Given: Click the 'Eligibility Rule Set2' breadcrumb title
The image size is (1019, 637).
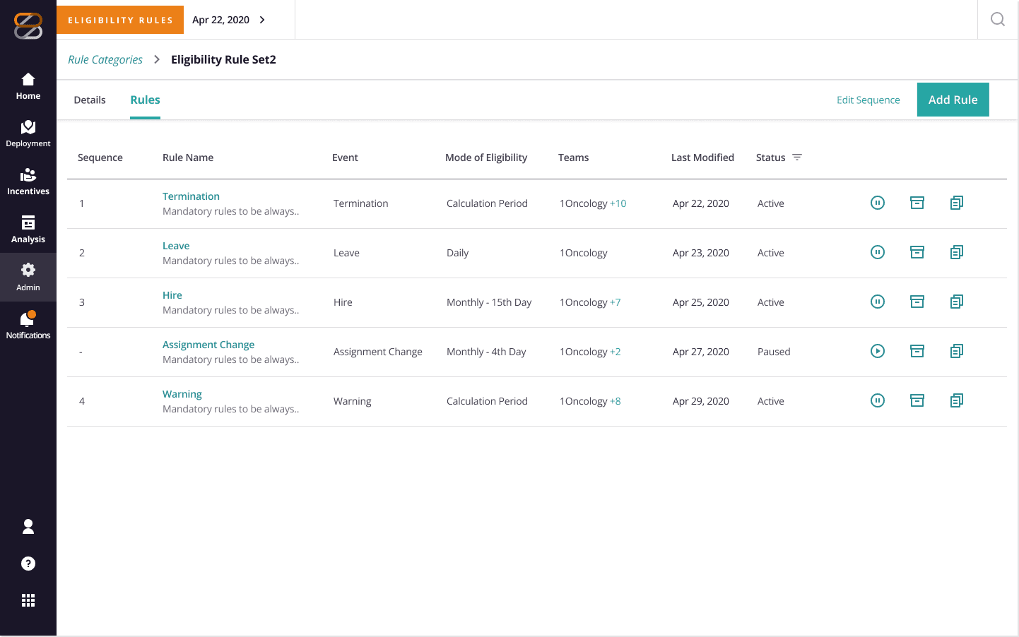Looking at the screenshot, I should [223, 60].
